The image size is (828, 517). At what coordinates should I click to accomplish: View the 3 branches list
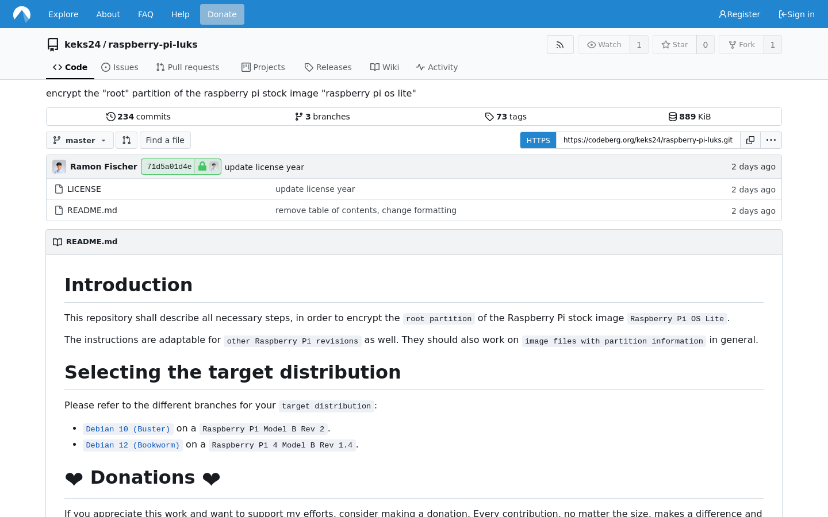point(322,117)
